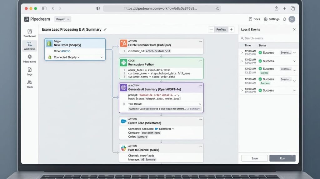This screenshot has width=320, height=179.
Task: Click Events button on 12:83 AM row
Action: pyautogui.click(x=286, y=79)
